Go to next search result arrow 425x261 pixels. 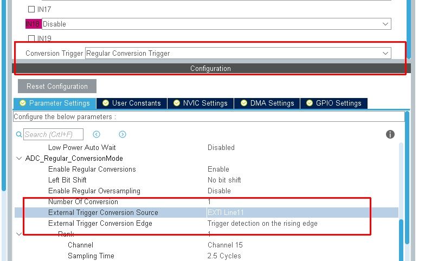[x=123, y=134]
